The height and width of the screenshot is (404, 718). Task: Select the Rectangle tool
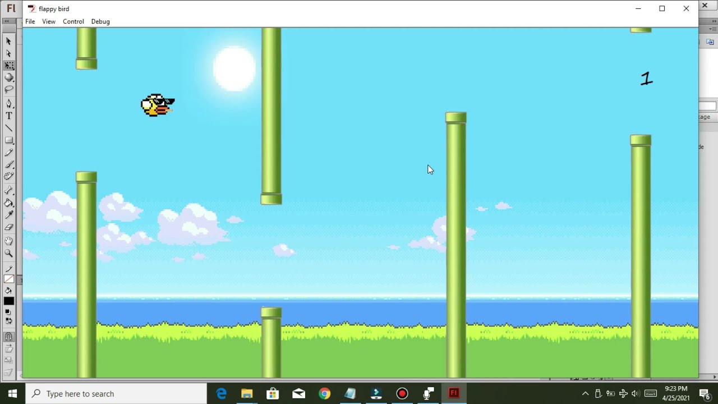point(8,140)
